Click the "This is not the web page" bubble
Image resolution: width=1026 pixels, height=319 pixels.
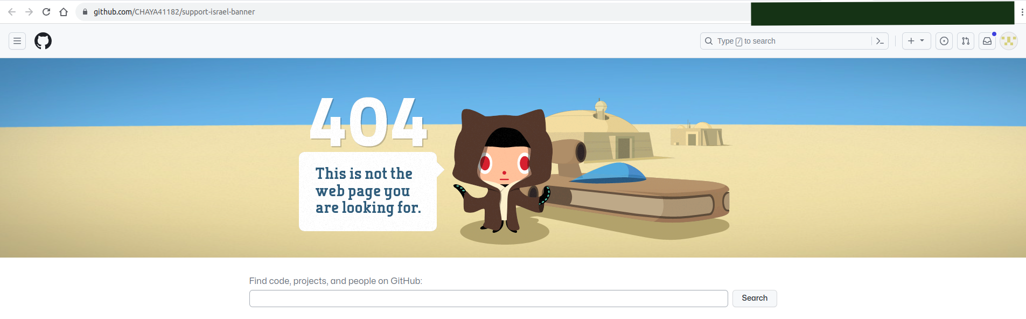[369, 191]
